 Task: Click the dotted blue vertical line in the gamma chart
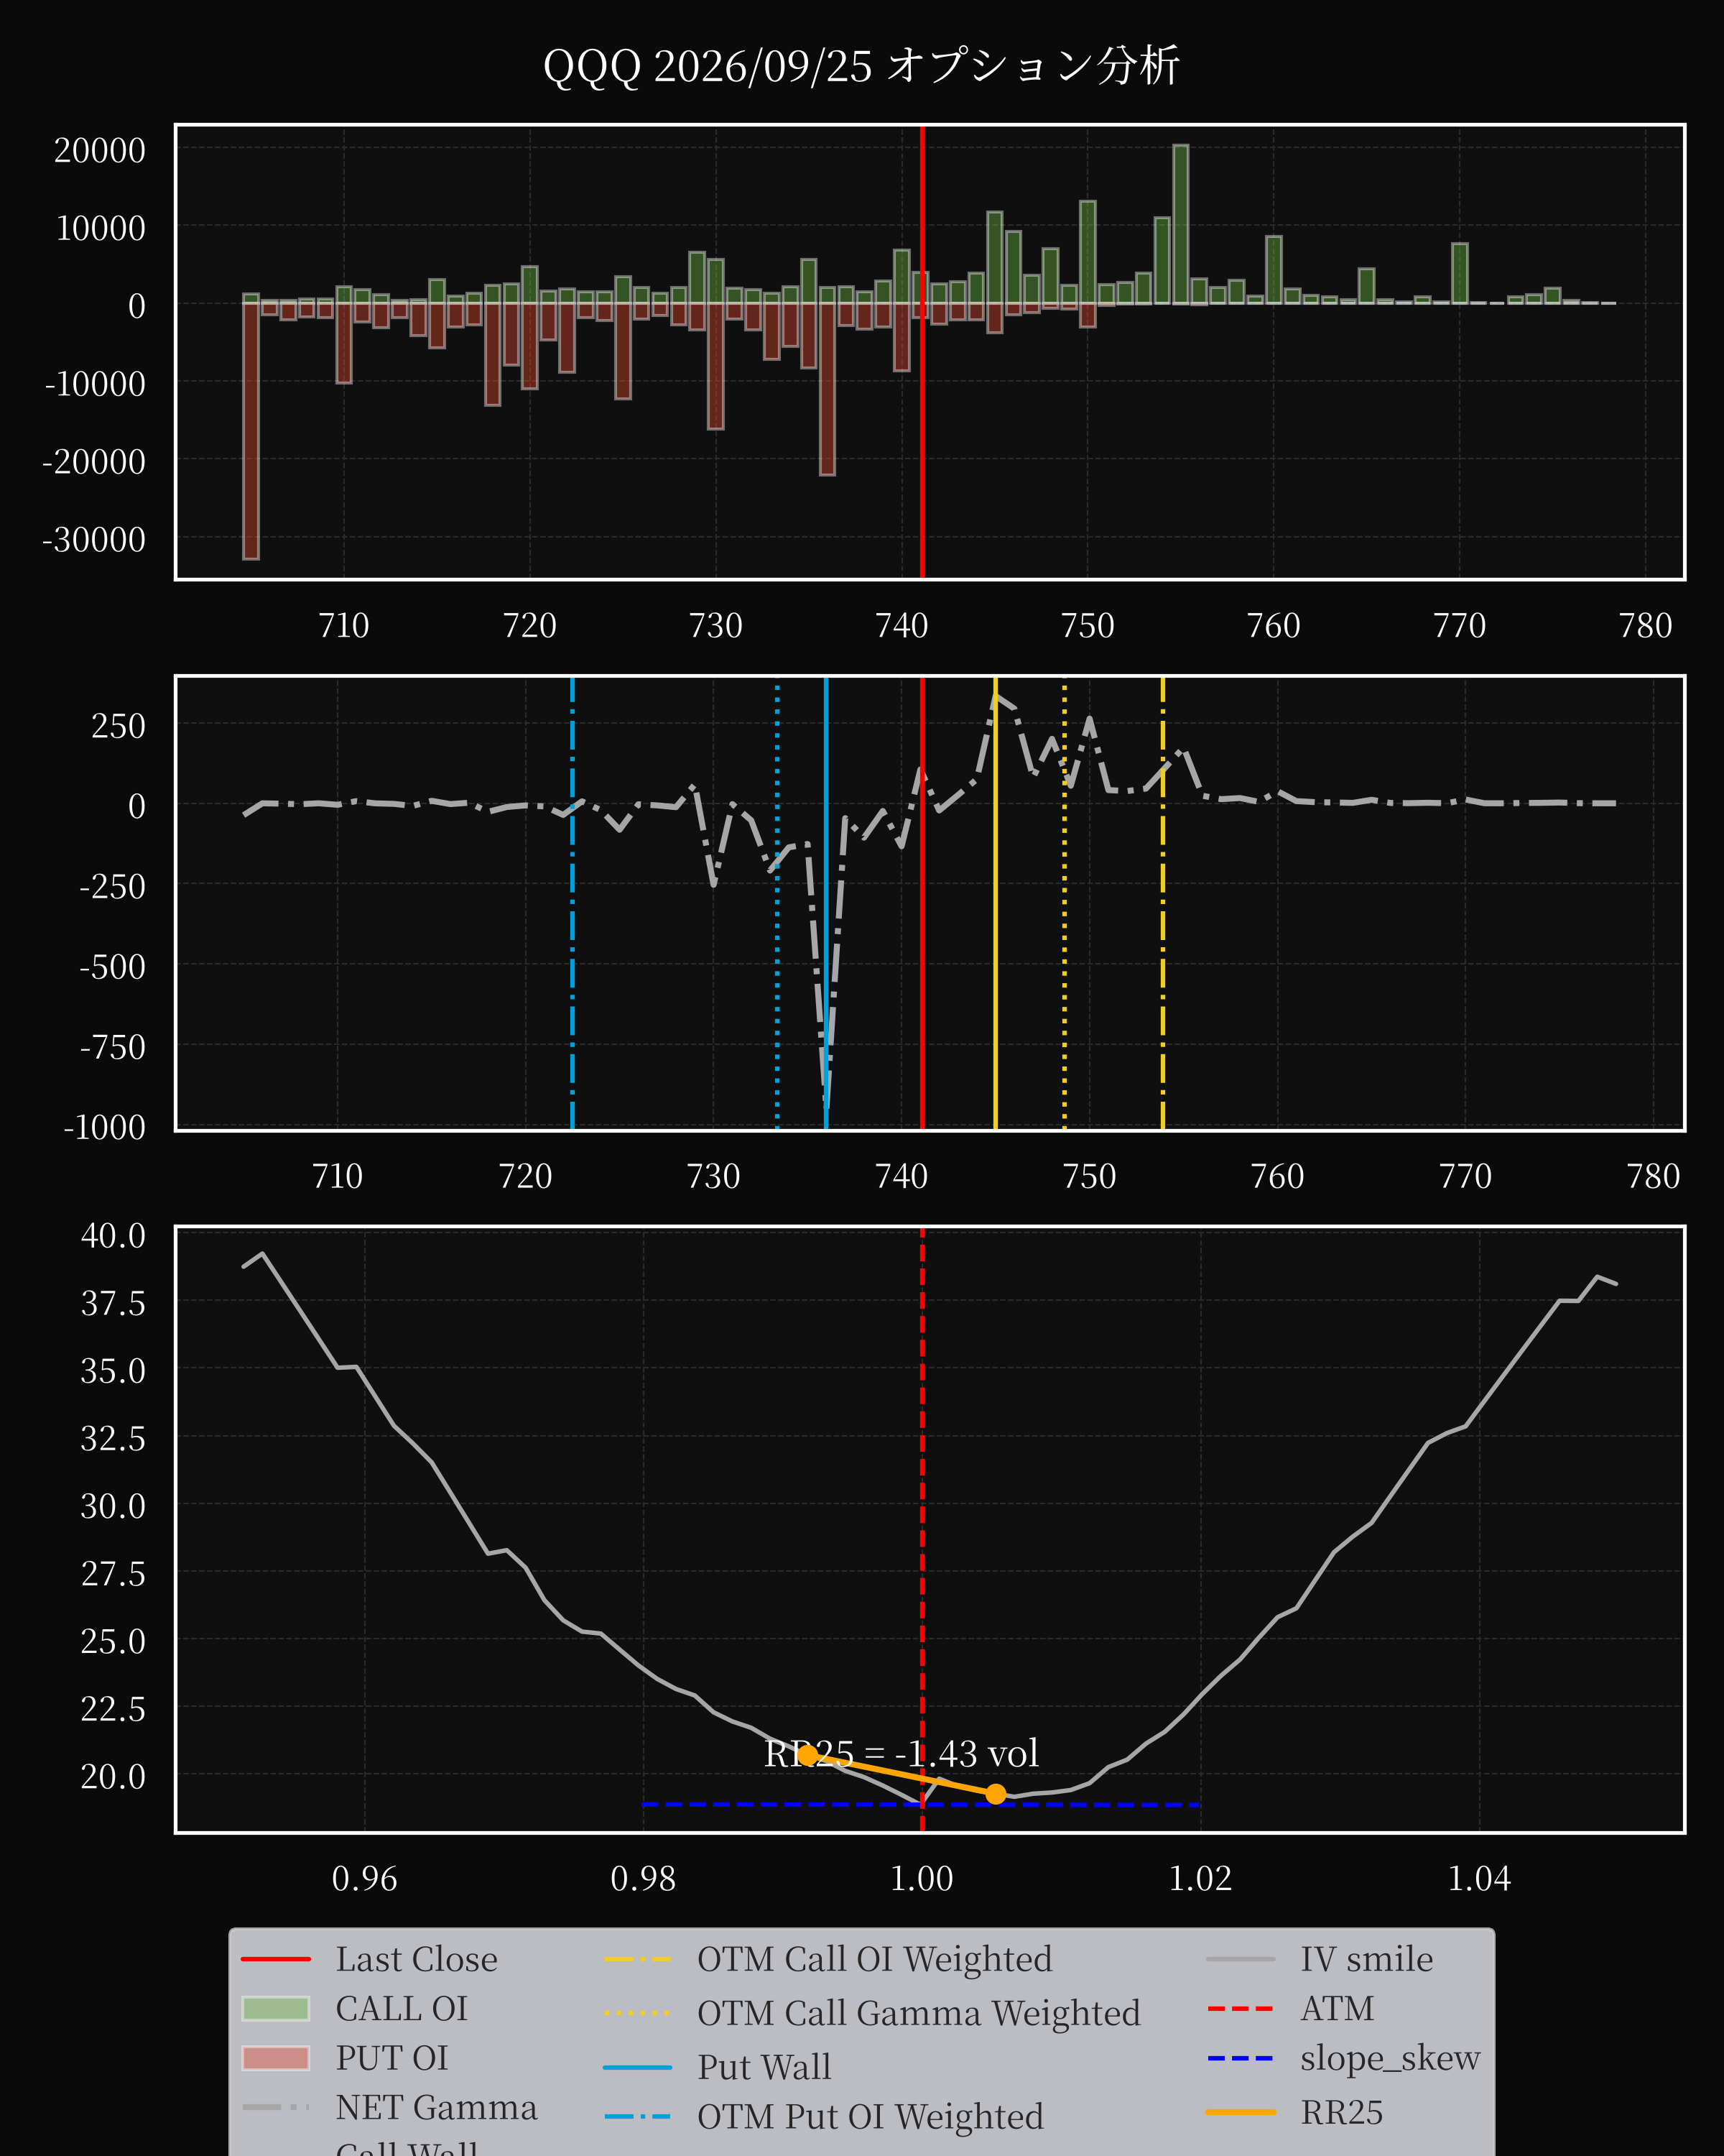777,903
